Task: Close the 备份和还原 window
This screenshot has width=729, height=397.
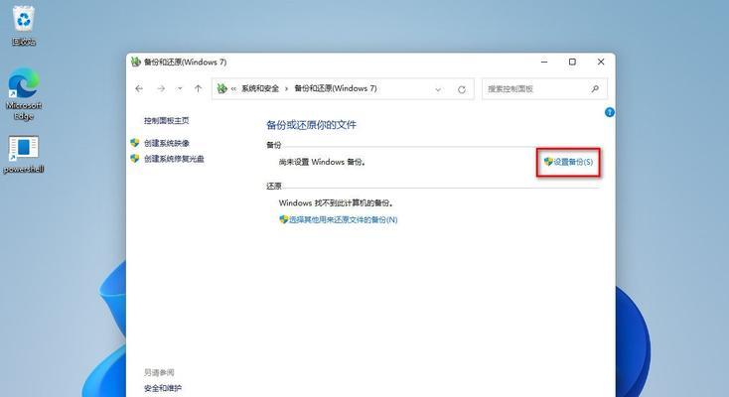Action: coord(601,62)
